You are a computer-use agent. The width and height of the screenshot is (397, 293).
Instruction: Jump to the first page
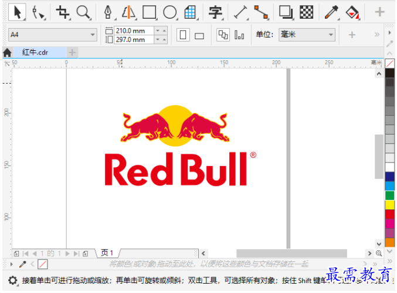click(x=26, y=253)
